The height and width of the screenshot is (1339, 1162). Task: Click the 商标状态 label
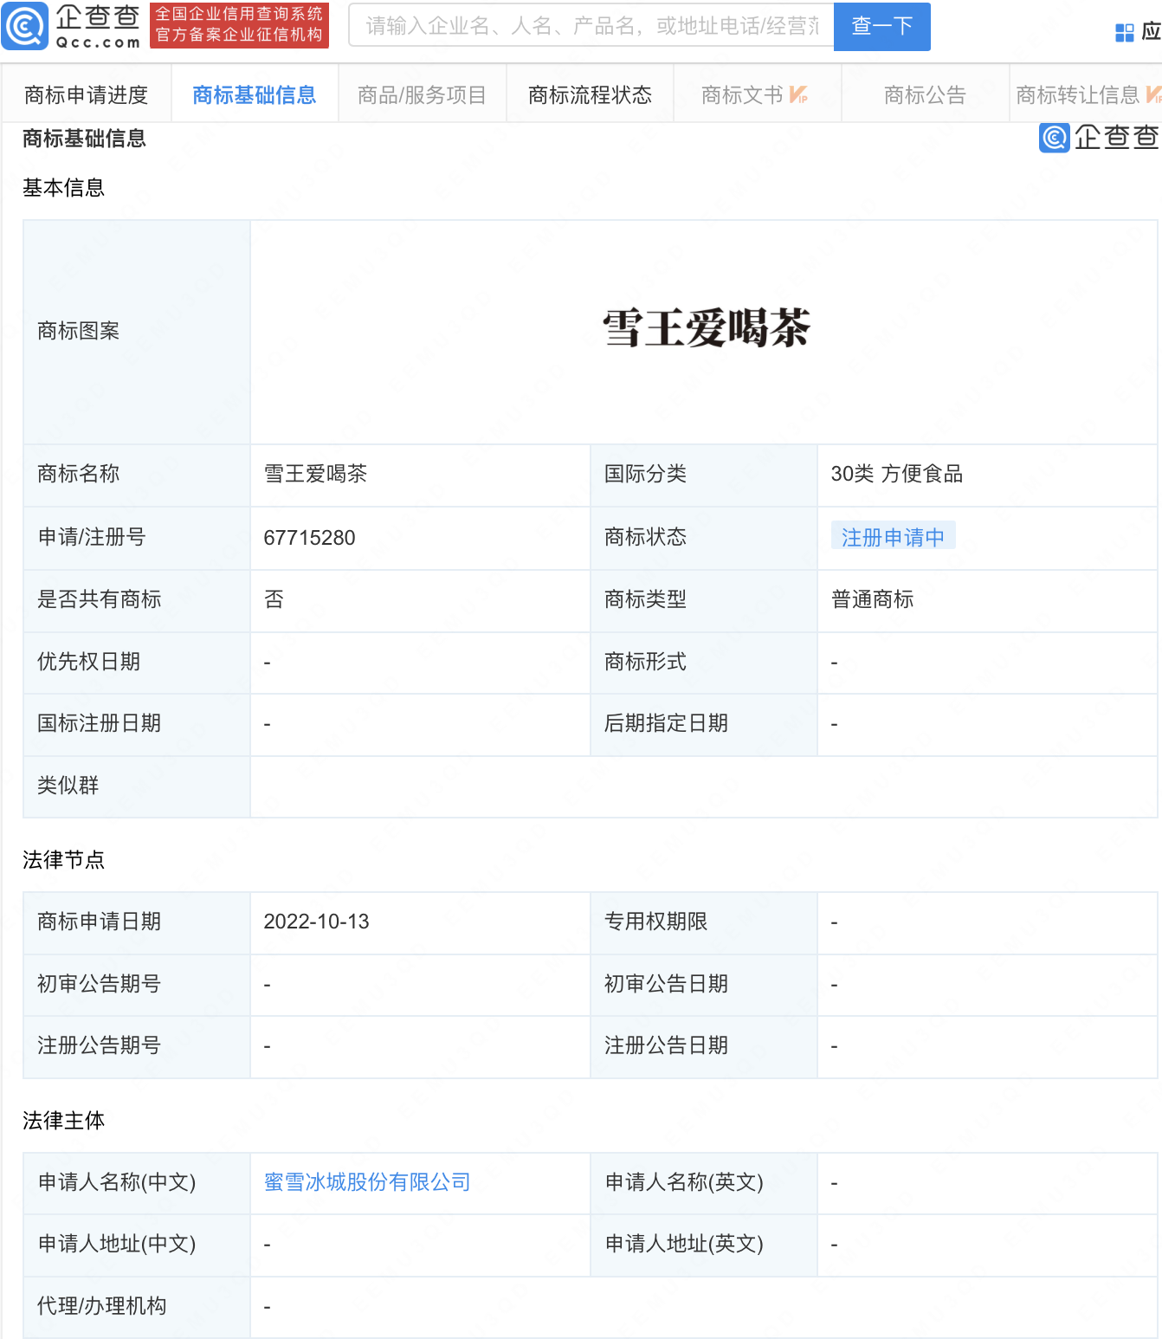tap(645, 536)
